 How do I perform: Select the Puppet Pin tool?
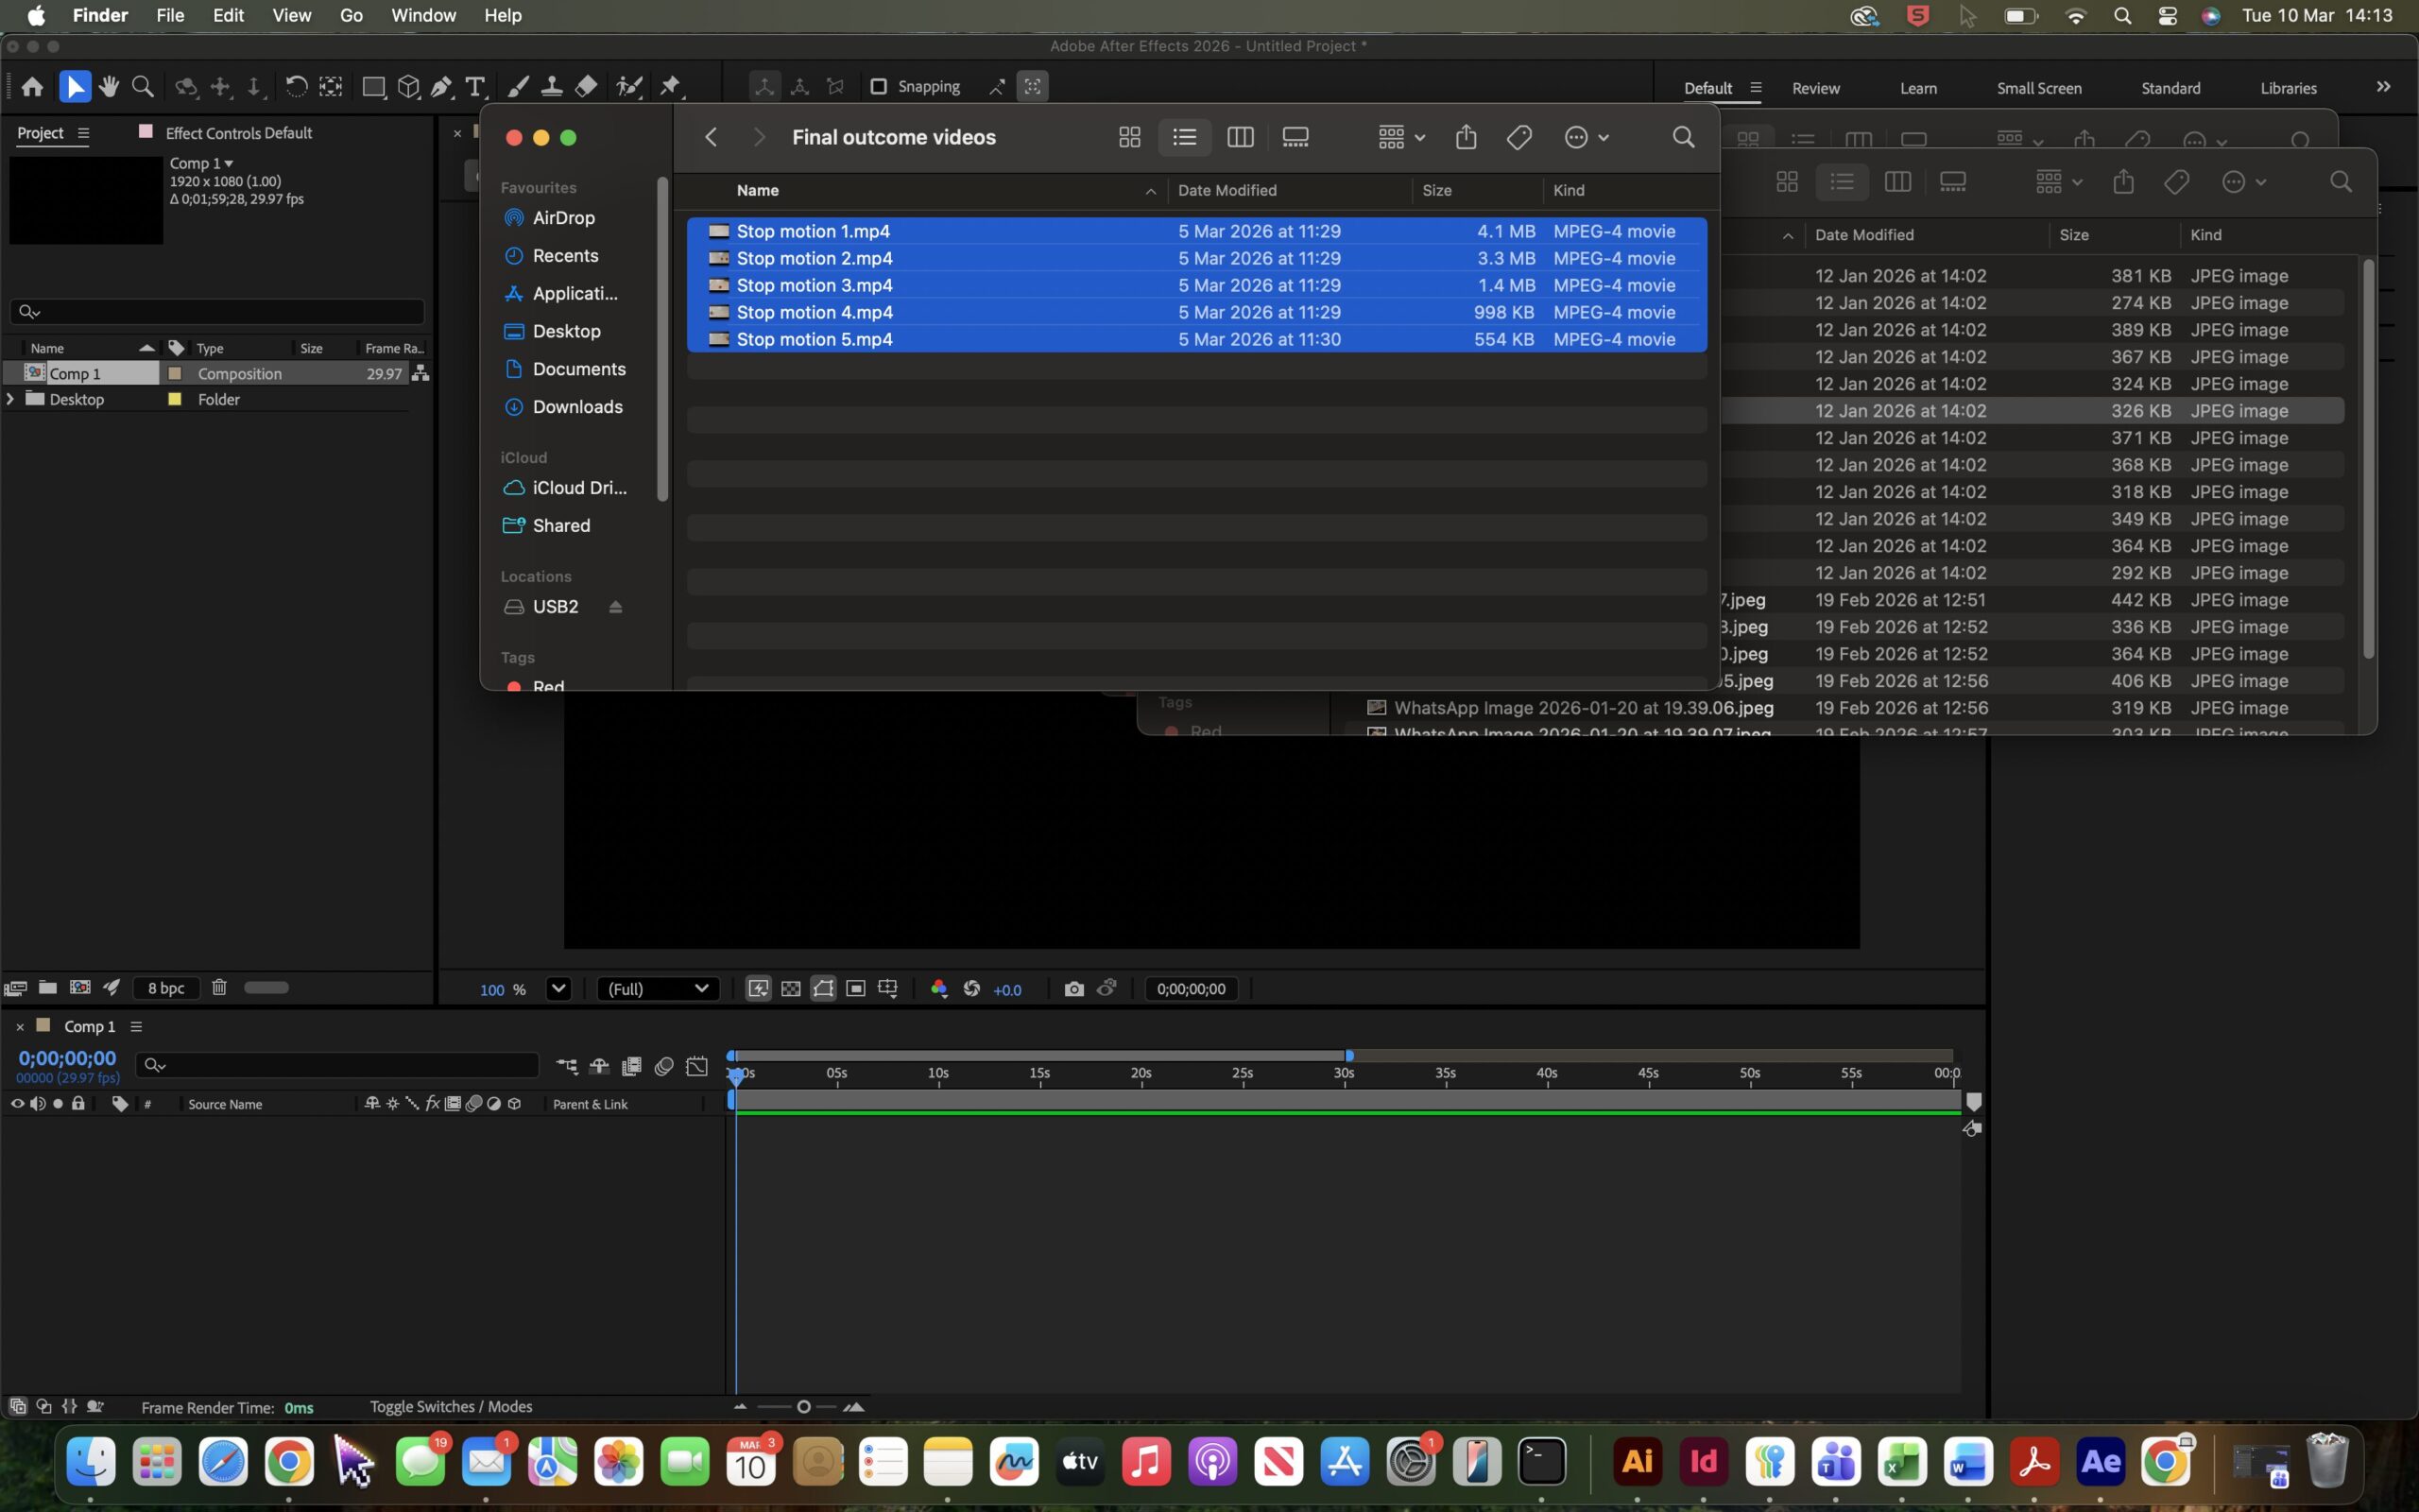[670, 87]
